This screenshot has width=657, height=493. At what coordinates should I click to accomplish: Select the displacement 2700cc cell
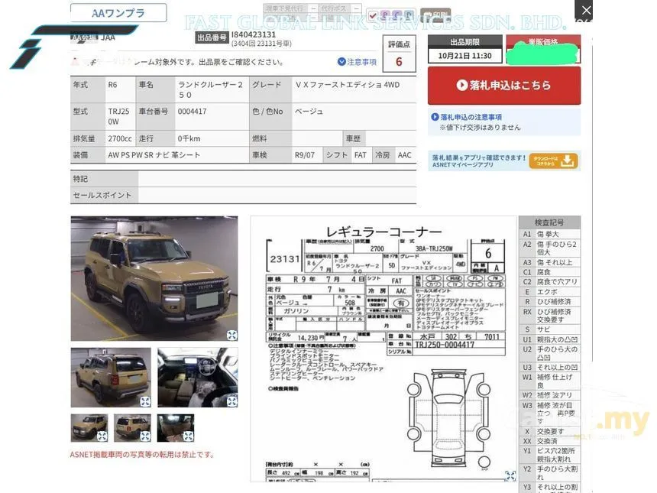(x=120, y=138)
